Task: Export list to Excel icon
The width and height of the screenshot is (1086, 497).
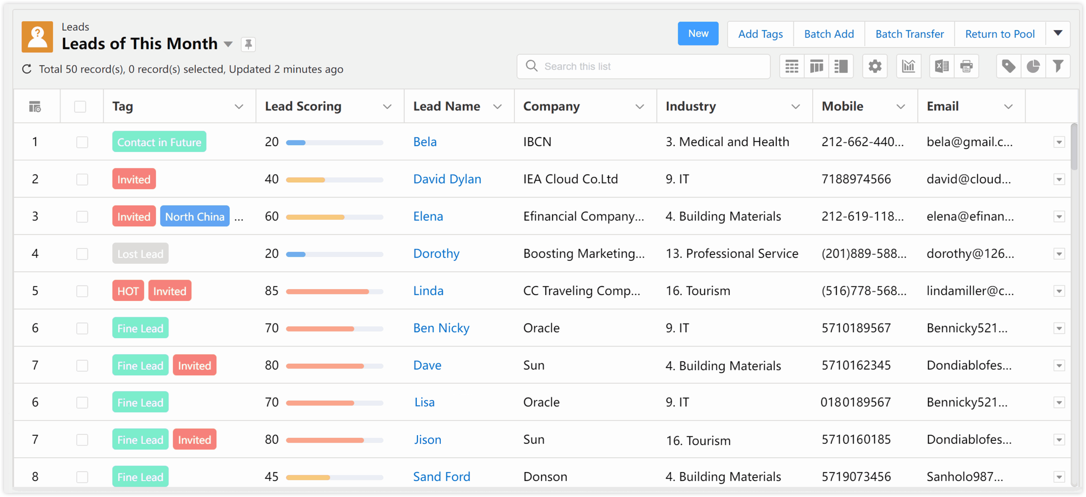Action: (941, 66)
